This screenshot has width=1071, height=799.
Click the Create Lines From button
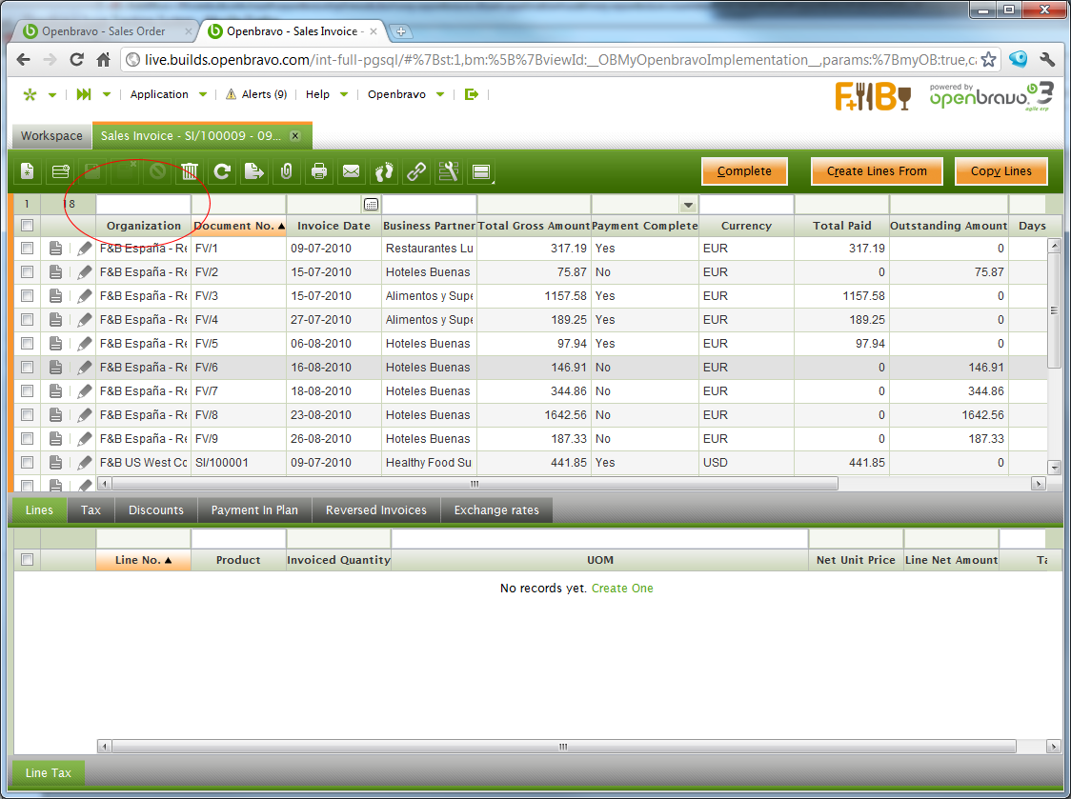pyautogui.click(x=877, y=171)
